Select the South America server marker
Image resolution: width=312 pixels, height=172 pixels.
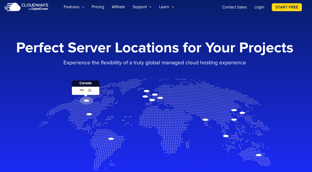point(111,139)
